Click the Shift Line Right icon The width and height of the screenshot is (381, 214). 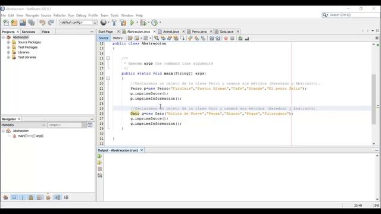pyautogui.click(x=218, y=38)
